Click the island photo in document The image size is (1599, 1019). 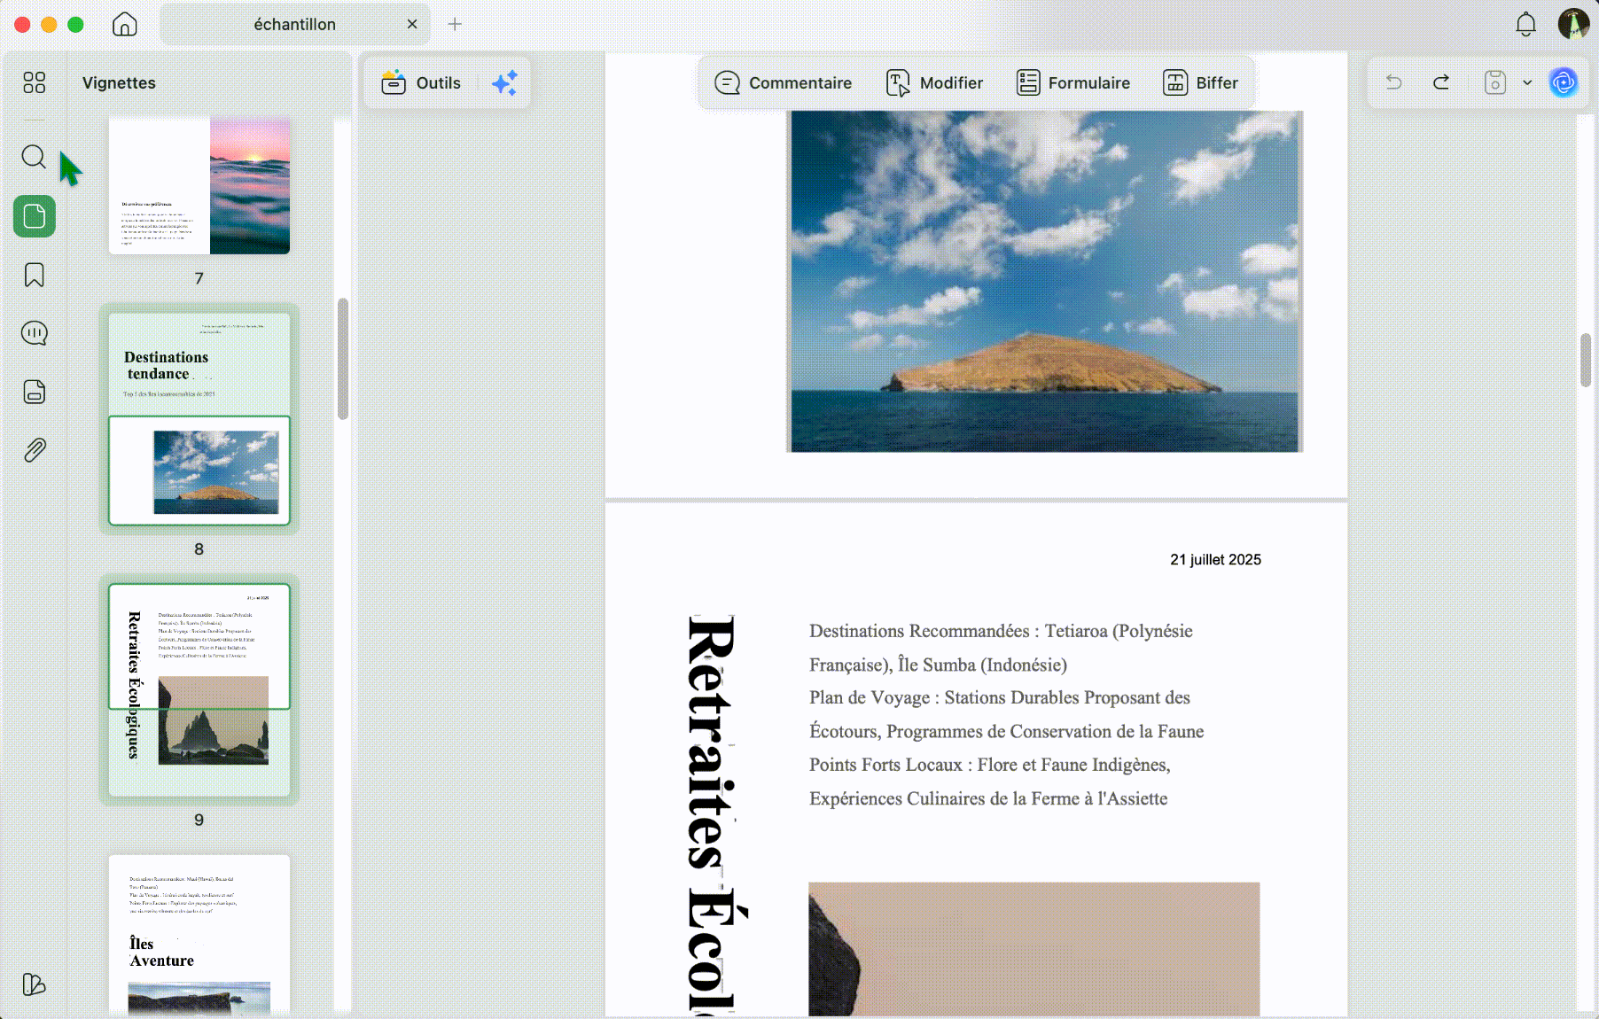[1045, 281]
